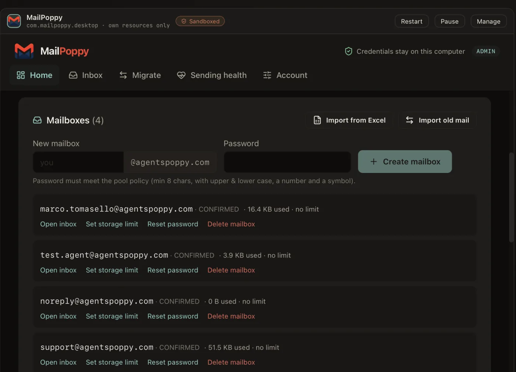The width and height of the screenshot is (516, 372).
Task: Click marco.tomasello@agentspoppy.com address text
Action: [116, 209]
